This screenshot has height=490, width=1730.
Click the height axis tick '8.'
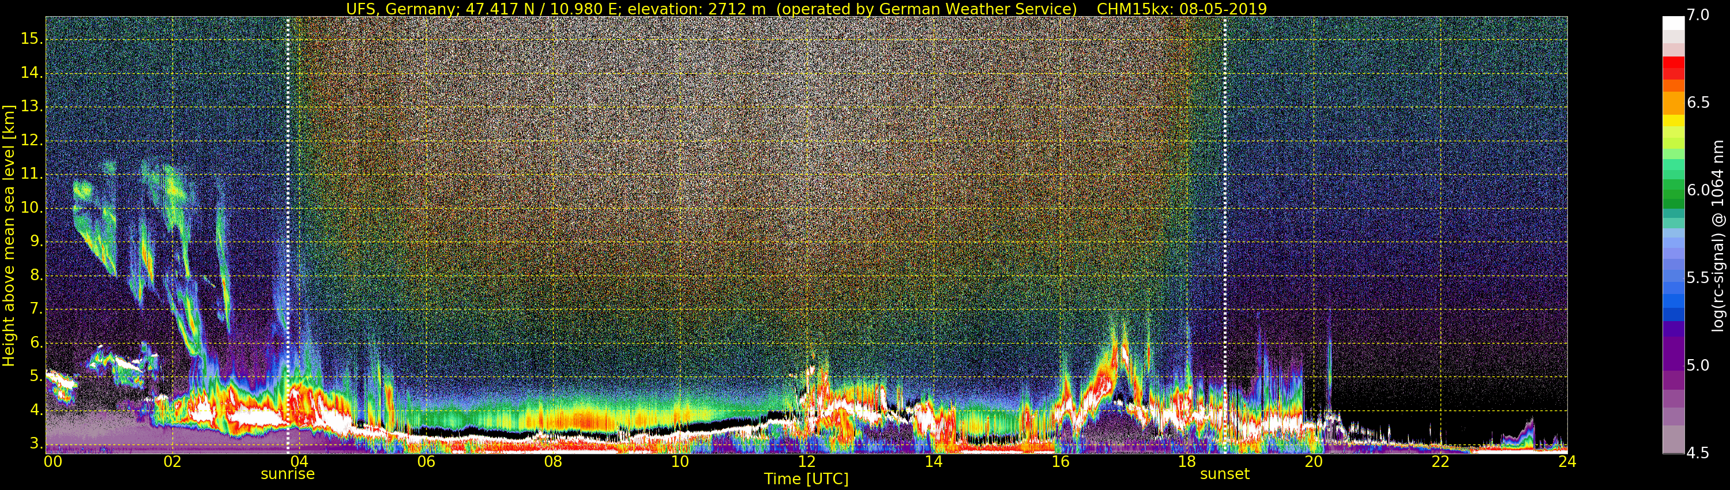(35, 276)
